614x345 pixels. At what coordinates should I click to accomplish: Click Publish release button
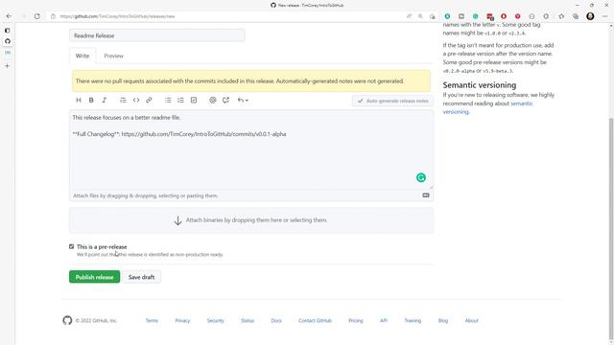(94, 277)
